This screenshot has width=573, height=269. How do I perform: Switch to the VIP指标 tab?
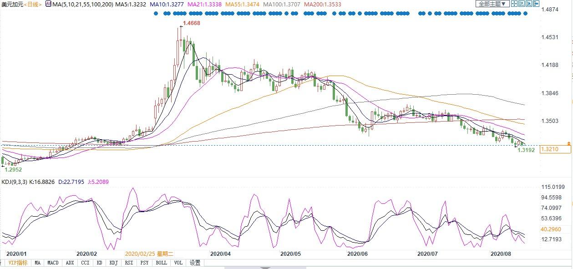pos(18,263)
